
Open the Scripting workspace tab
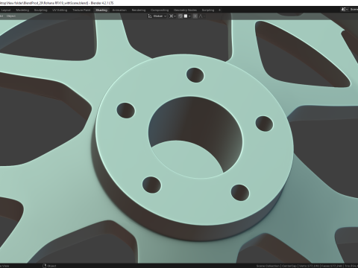[x=208, y=10]
